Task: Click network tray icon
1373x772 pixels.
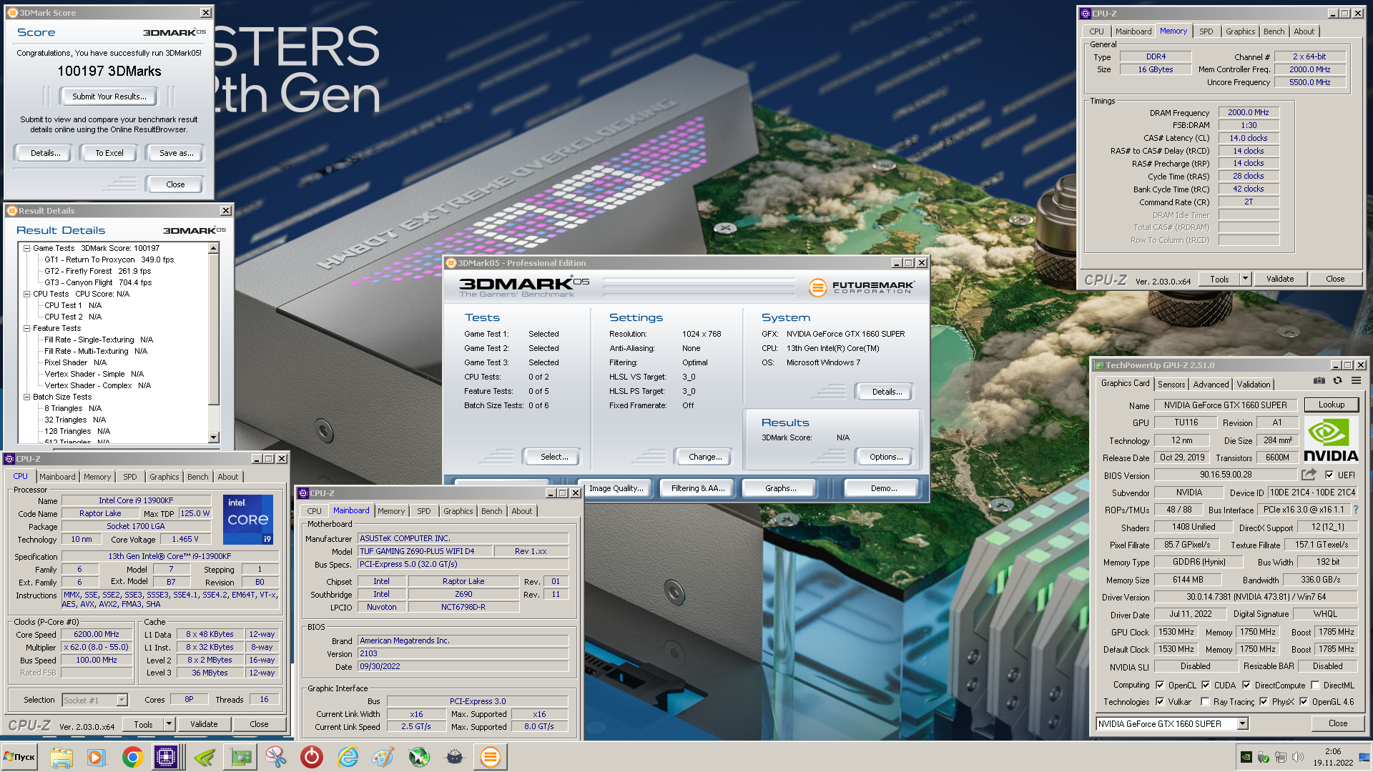Action: 1281,757
